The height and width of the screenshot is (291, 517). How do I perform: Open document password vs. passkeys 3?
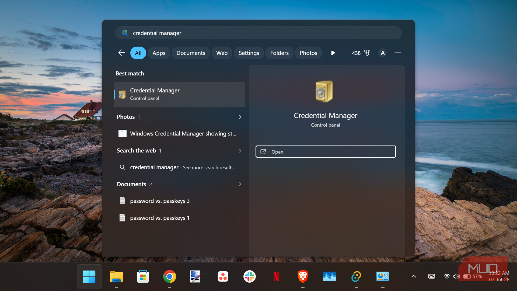click(179, 201)
